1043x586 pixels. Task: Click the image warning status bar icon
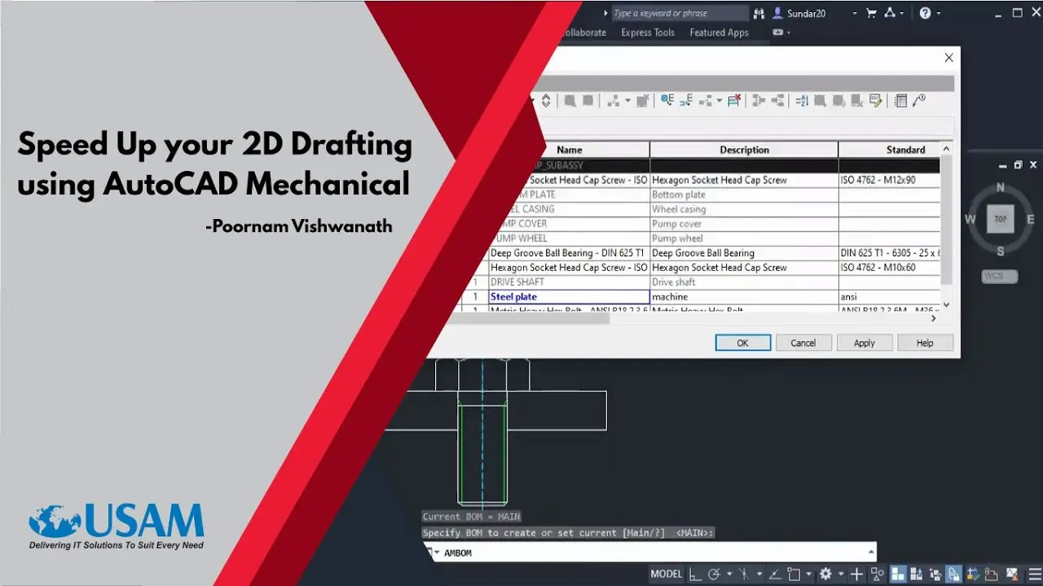pos(1011,574)
